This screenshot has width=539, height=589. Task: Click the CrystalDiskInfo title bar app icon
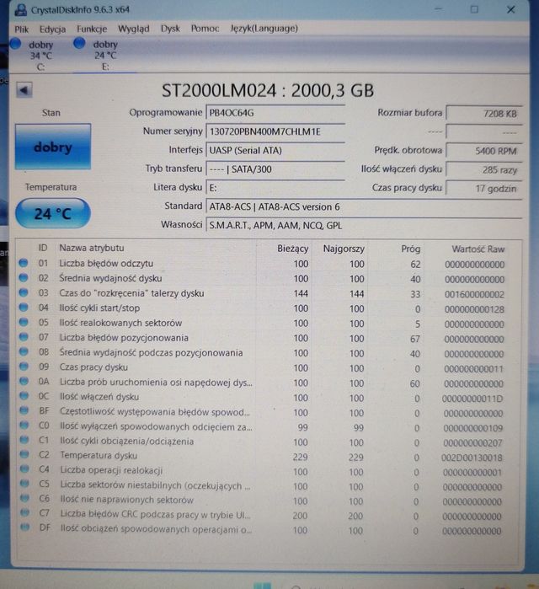click(x=20, y=10)
